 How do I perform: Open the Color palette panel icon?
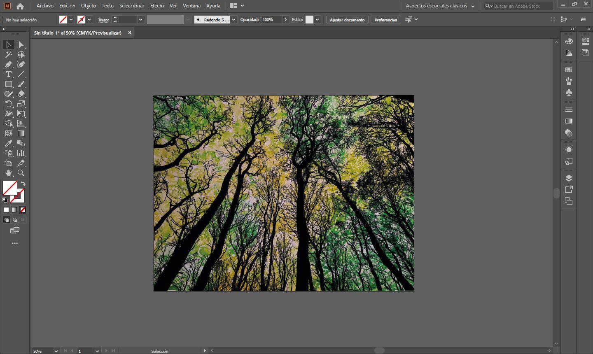(x=569, y=41)
